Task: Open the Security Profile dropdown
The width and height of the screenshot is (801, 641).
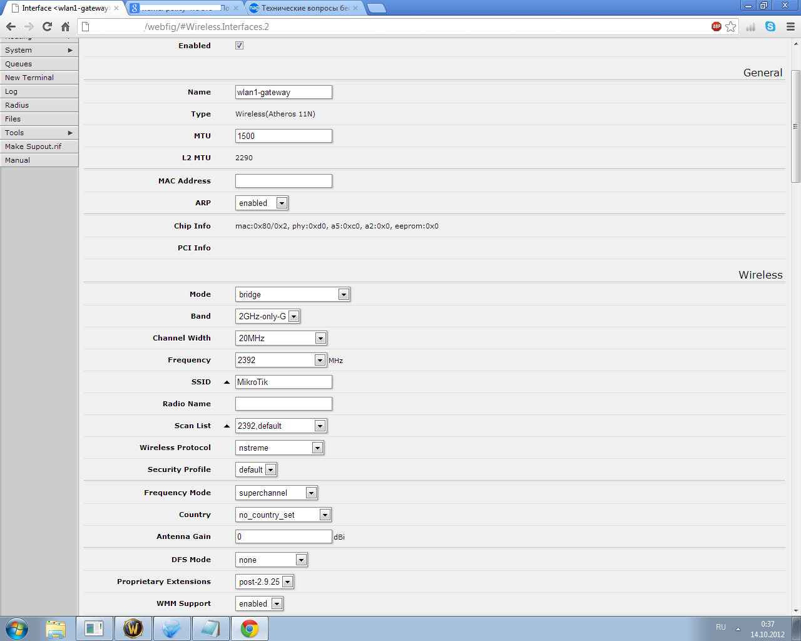Action: pos(256,469)
